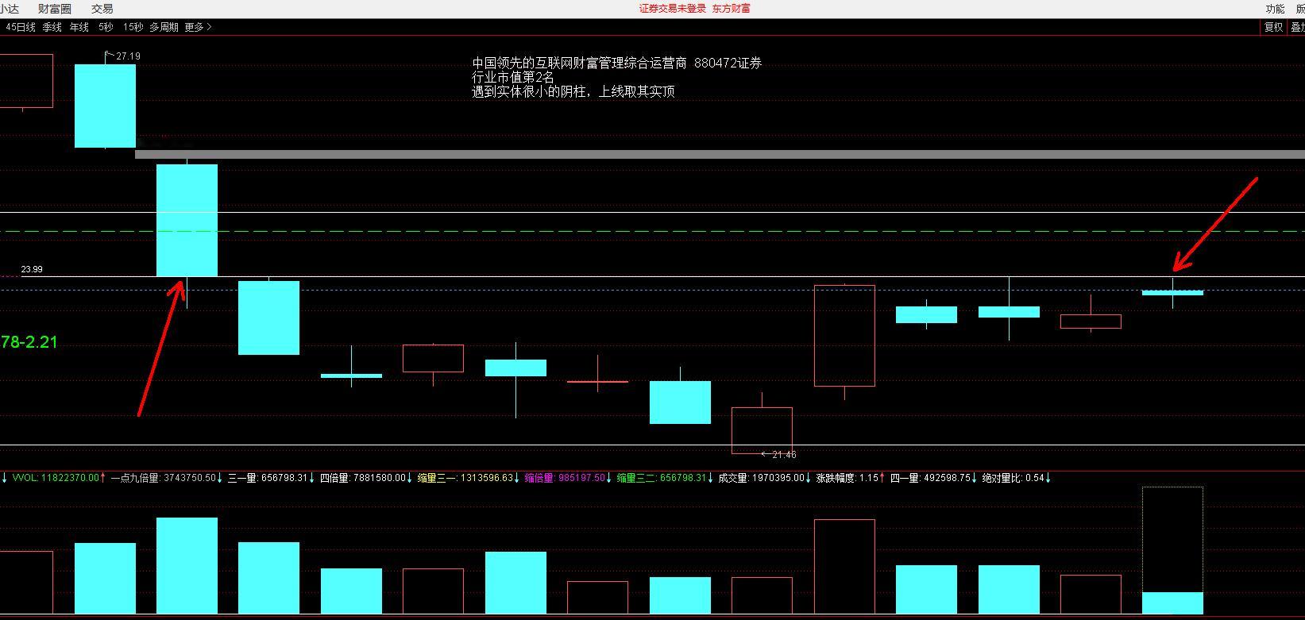Switch to the 5秒 period tab

point(106,27)
